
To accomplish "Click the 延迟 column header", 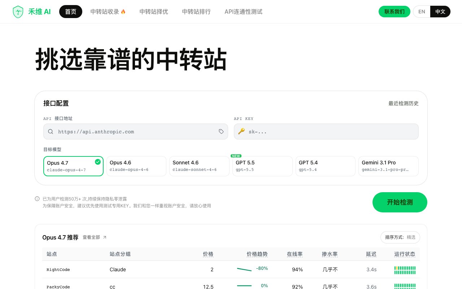I will tap(371, 254).
